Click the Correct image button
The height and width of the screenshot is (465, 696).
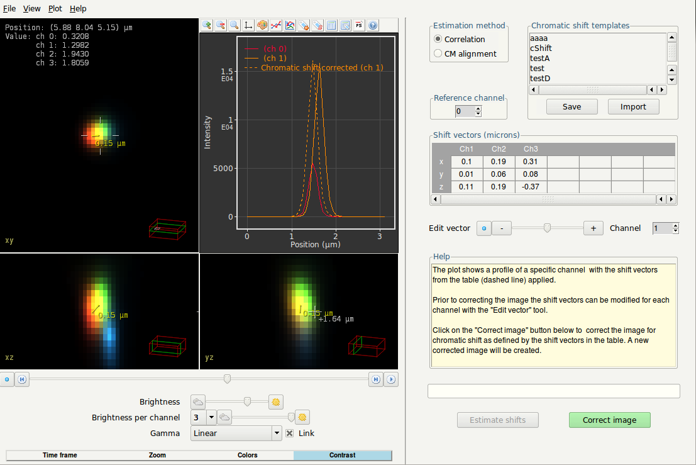(609, 420)
